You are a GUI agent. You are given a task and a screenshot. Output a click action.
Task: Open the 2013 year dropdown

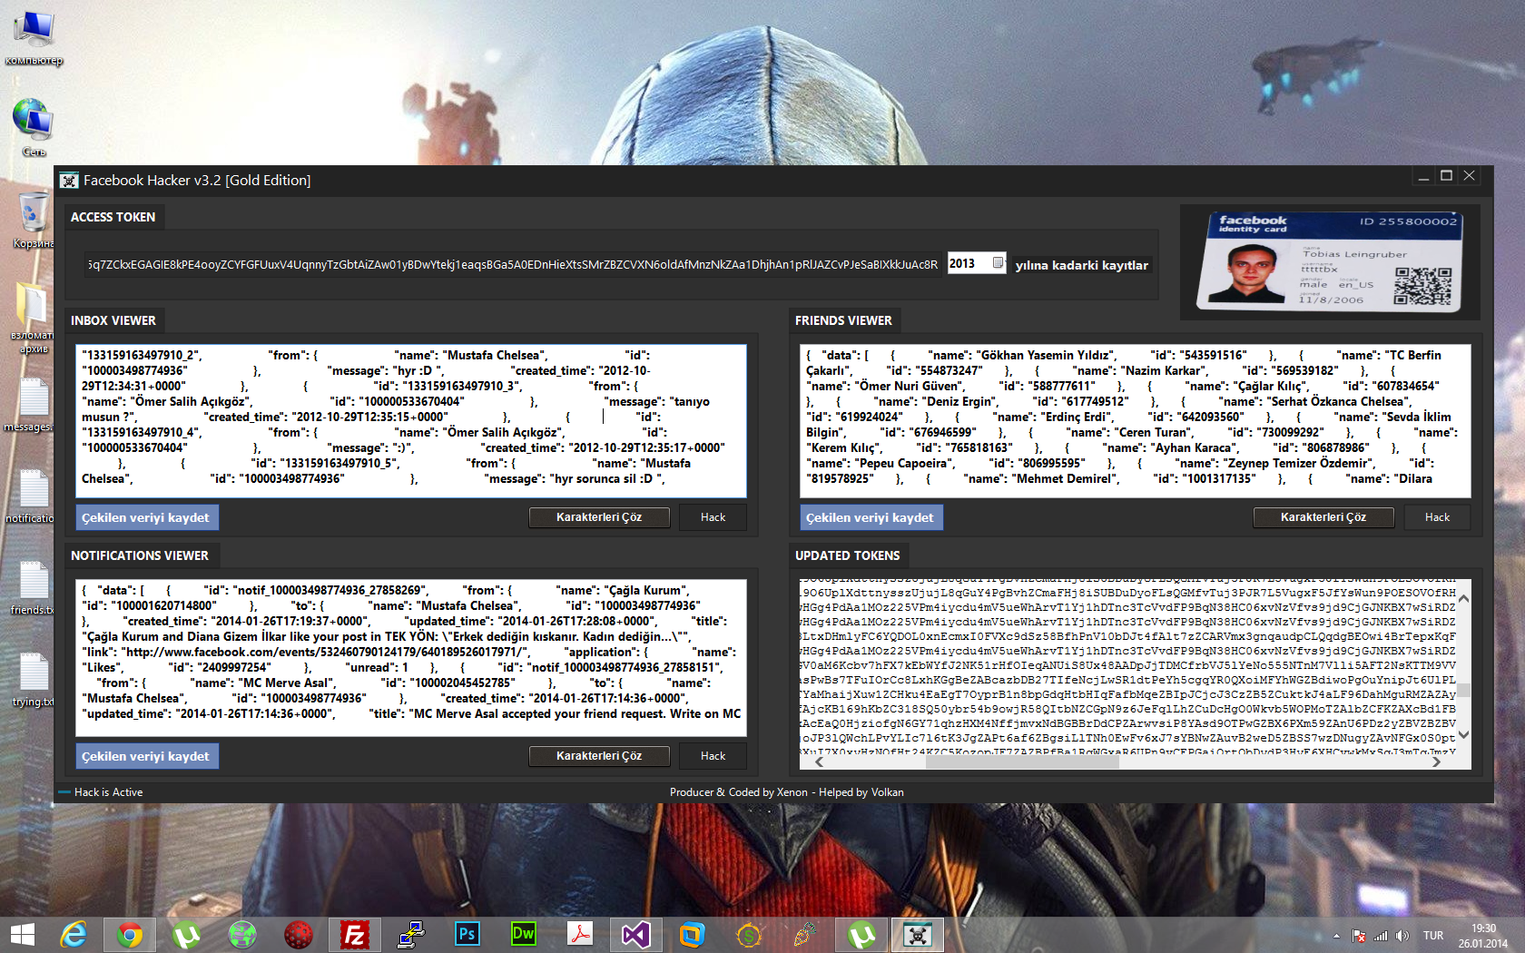point(976,263)
